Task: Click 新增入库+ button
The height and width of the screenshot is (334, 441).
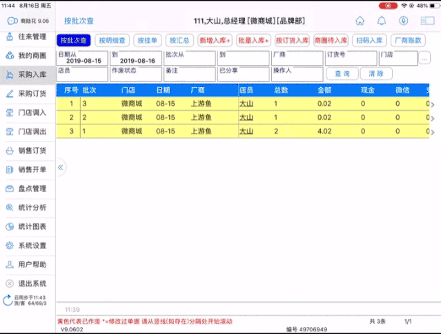Action: click(215, 40)
